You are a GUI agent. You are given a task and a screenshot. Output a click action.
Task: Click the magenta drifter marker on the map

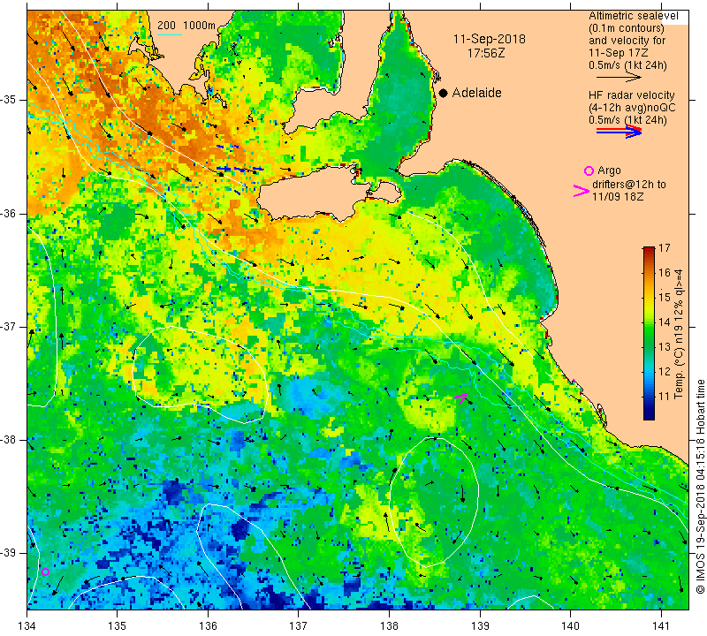pyautogui.click(x=461, y=398)
